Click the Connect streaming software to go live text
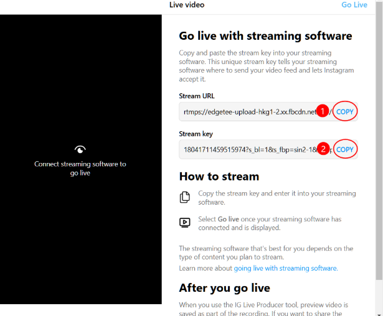 point(80,169)
